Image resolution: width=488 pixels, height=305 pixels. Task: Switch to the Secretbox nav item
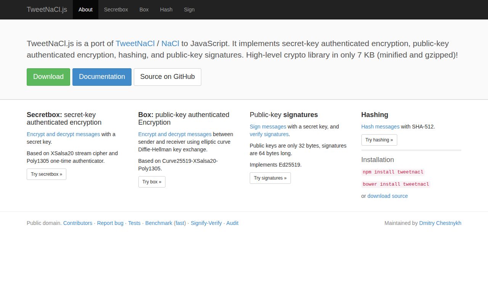(116, 10)
